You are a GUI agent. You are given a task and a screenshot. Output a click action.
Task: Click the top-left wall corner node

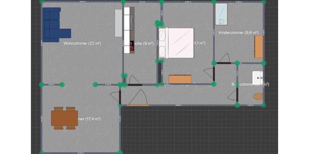(42, 2)
